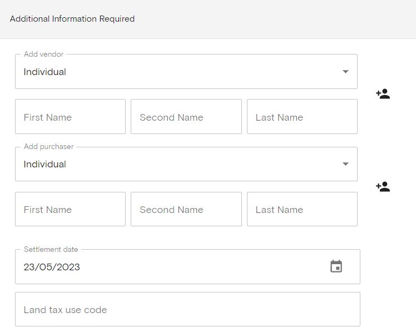Click the 23/05/2023 settlement date value
416x332 pixels.
(x=52, y=267)
